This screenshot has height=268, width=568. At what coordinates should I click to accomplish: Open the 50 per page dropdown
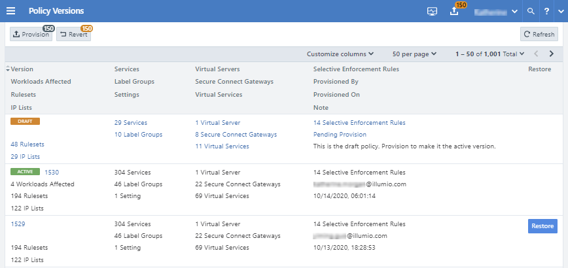[x=414, y=54]
